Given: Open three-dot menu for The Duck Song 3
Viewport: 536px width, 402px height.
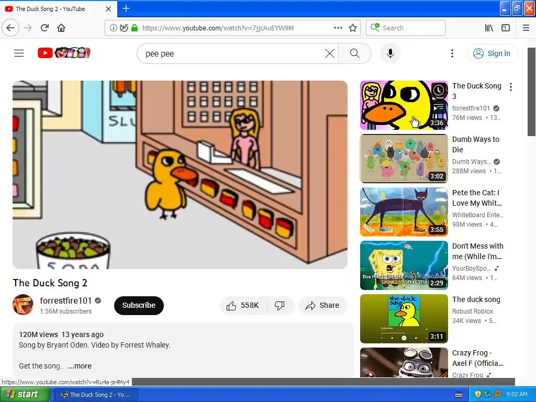Looking at the screenshot, I should coord(511,87).
